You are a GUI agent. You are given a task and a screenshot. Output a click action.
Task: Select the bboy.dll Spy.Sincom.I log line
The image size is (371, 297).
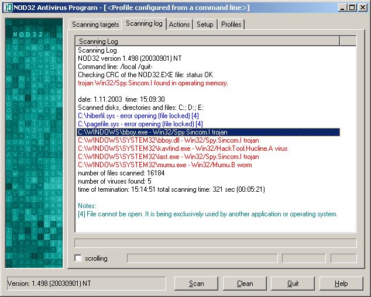tap(168, 140)
